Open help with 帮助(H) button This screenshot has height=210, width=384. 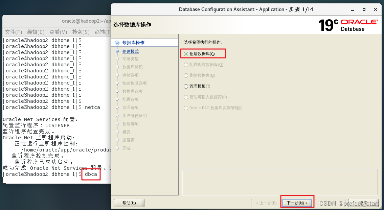point(129,203)
